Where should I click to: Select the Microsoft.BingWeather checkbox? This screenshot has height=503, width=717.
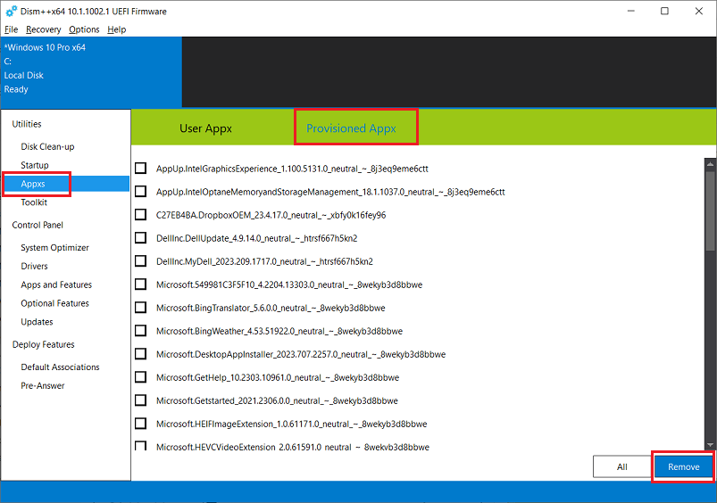point(141,331)
